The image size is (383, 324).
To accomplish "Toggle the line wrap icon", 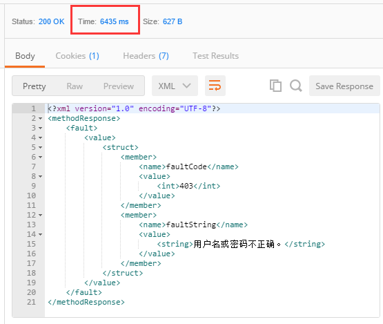I will 215,86.
